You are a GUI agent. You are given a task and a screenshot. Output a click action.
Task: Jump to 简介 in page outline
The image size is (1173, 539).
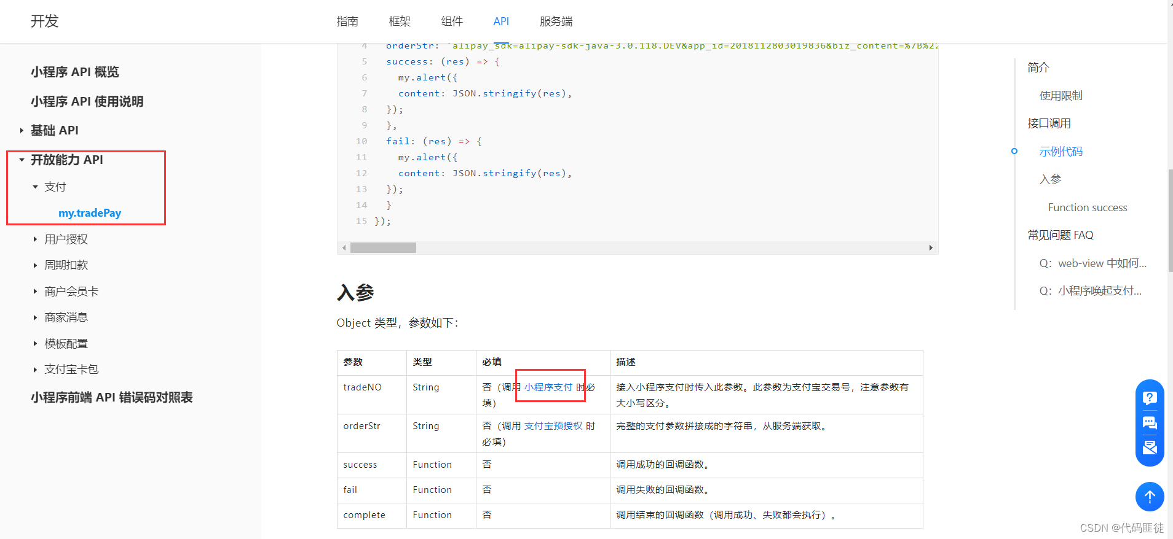[x=1038, y=68]
